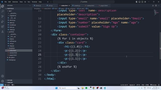The width and height of the screenshot is (161, 90).
Task: Open the Edit menu
Action: pyautogui.click(x=10, y=2)
